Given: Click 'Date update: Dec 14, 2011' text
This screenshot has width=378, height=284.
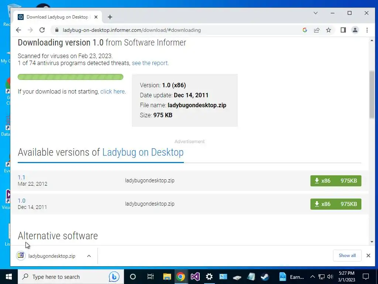Looking at the screenshot, I should point(174,95).
